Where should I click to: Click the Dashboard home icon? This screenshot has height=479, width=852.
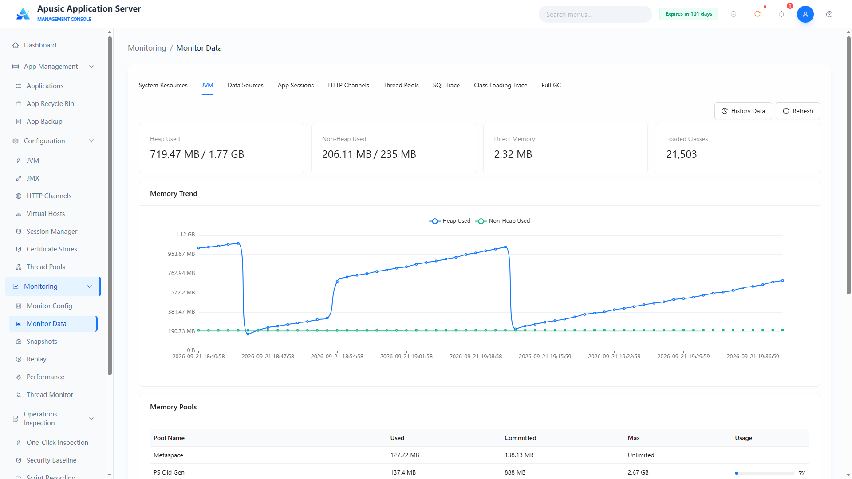[16, 45]
